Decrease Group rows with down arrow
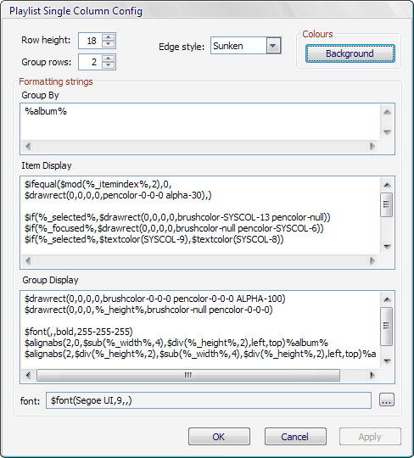Viewport: 414px width, 458px height. coord(108,64)
